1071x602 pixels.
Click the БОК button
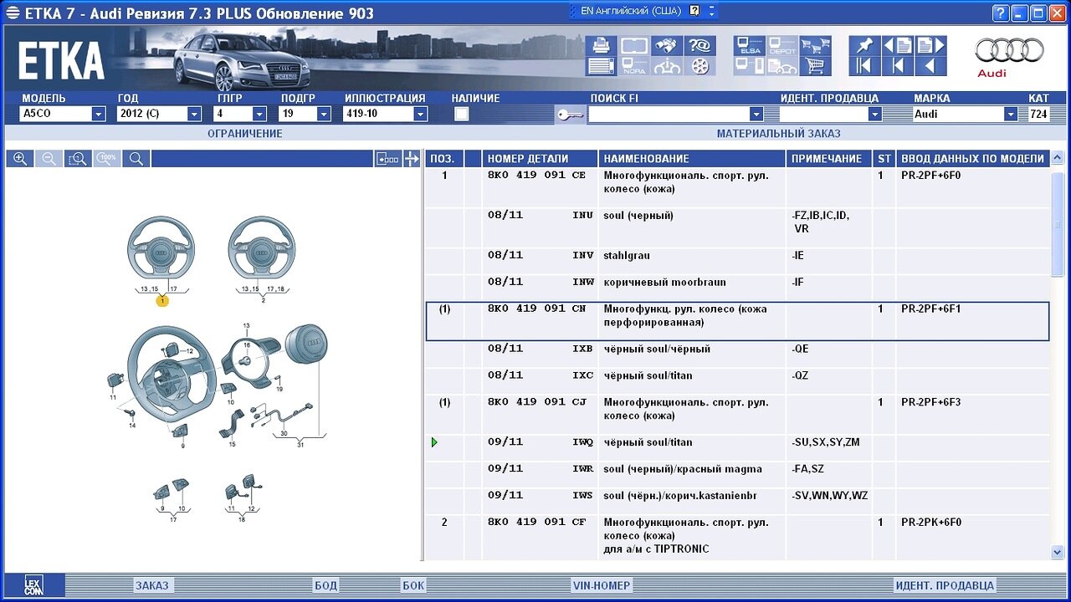pos(413,585)
